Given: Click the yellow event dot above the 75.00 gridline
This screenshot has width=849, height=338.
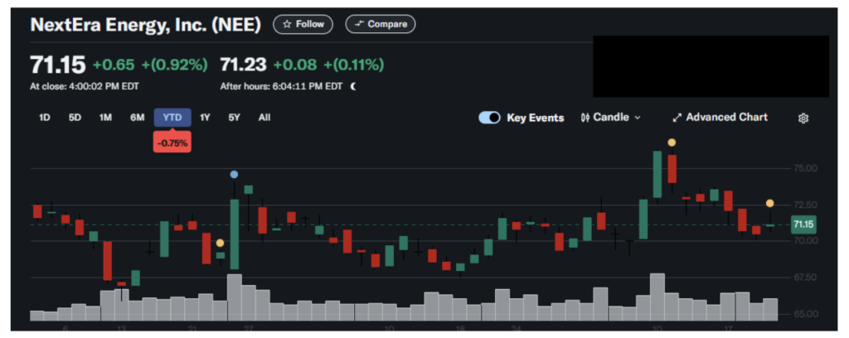Looking at the screenshot, I should 672,142.
